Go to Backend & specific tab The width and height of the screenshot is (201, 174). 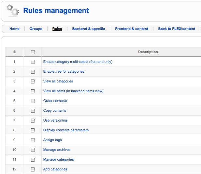[x=89, y=29]
